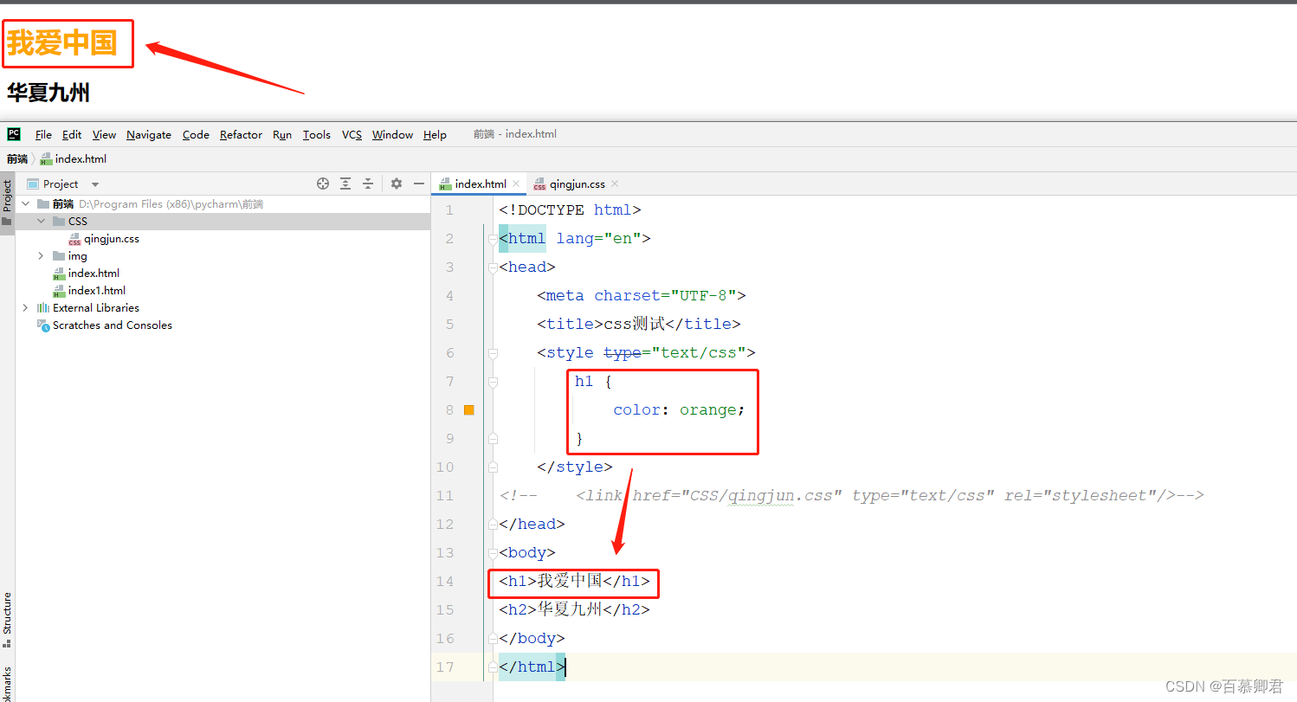Select the CSS folder in project tree
1297x702 pixels.
point(223,222)
